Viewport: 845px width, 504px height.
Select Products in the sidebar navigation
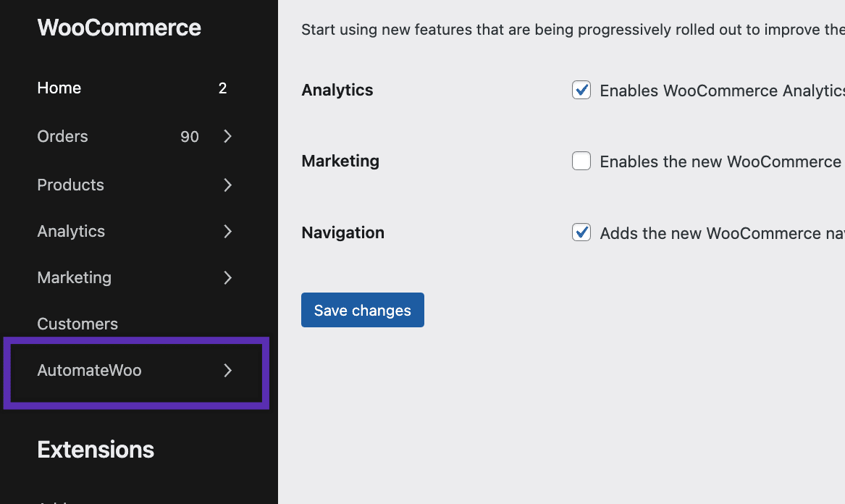(70, 185)
